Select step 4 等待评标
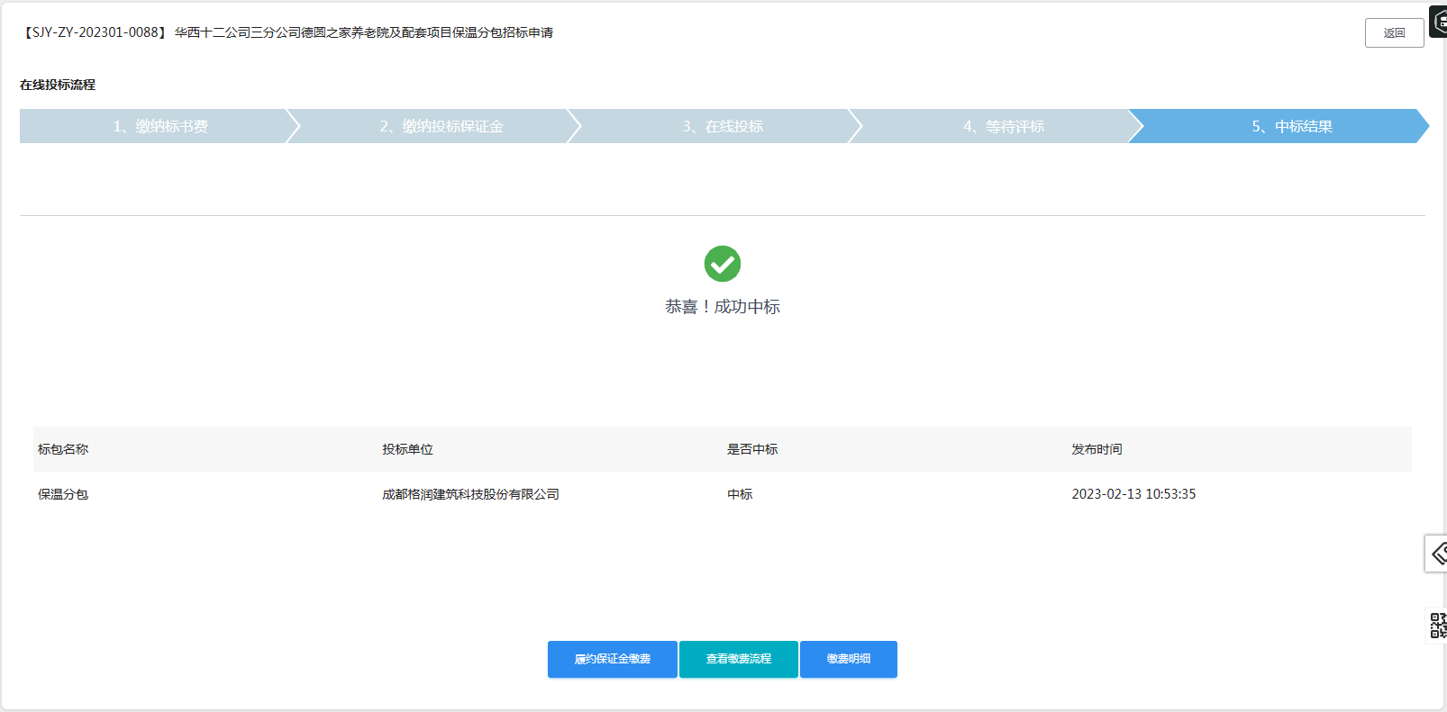This screenshot has height=712, width=1447. tap(1003, 126)
